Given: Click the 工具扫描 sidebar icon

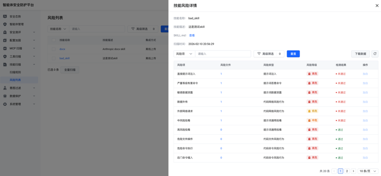Looking at the screenshot, I should 5,56.
